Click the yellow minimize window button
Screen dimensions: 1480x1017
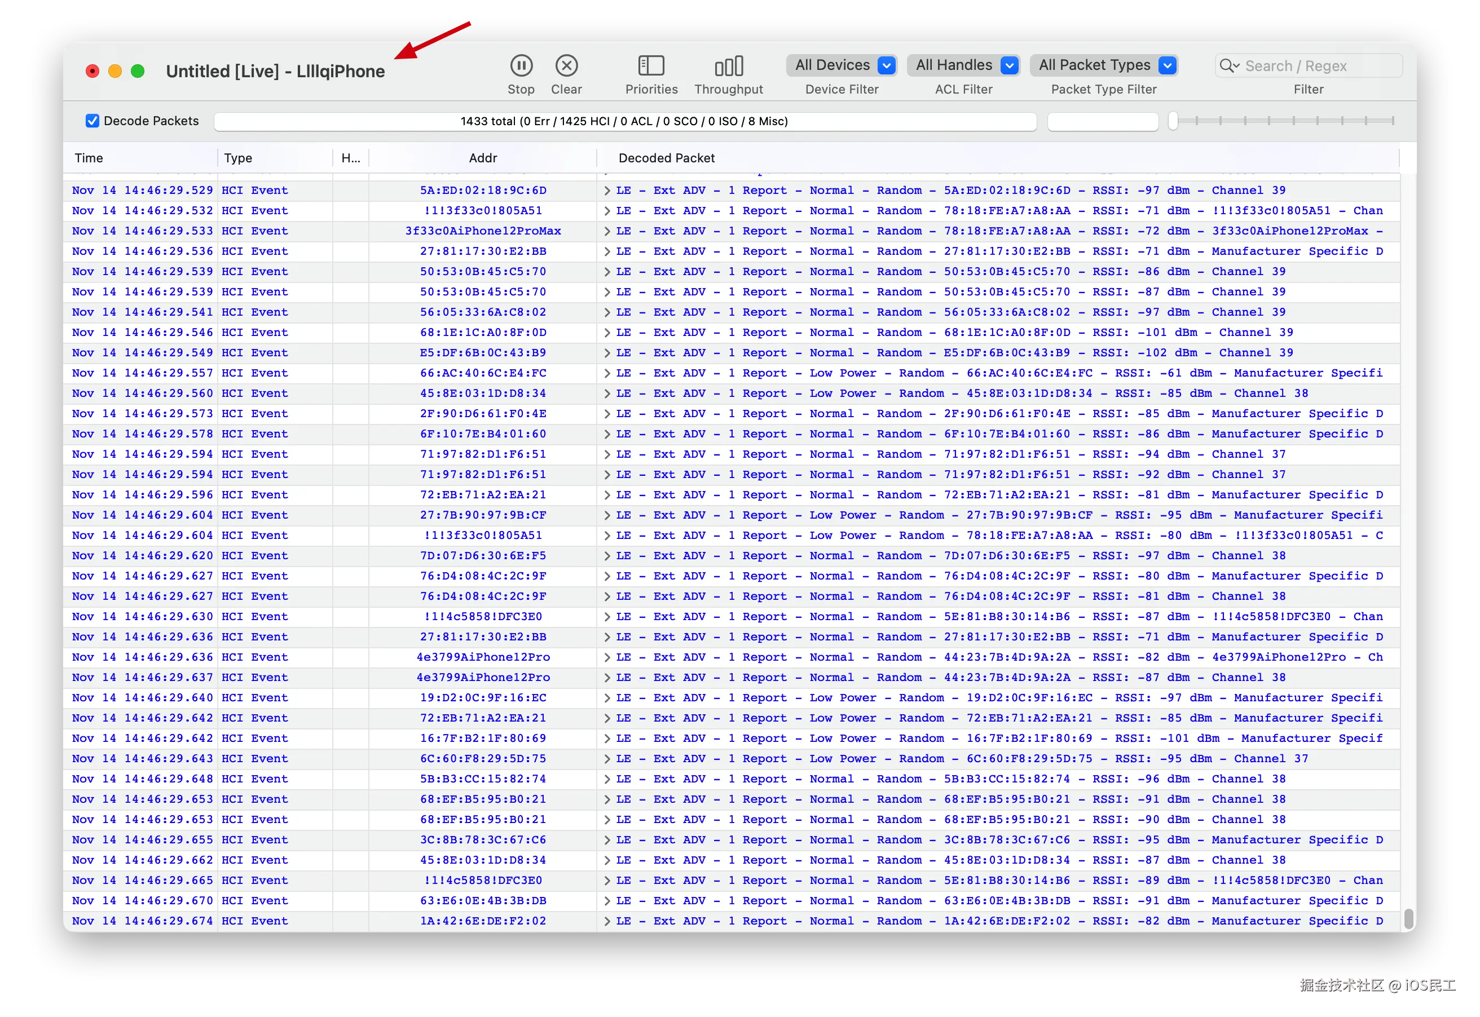pyautogui.click(x=114, y=72)
